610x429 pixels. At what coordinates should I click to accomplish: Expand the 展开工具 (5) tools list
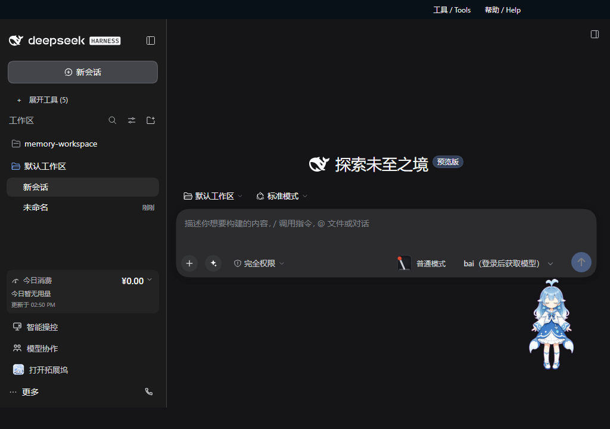coord(43,100)
